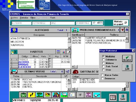Uncheck the Medicina checkbox
The image size is (136, 102).
(x=103, y=56)
